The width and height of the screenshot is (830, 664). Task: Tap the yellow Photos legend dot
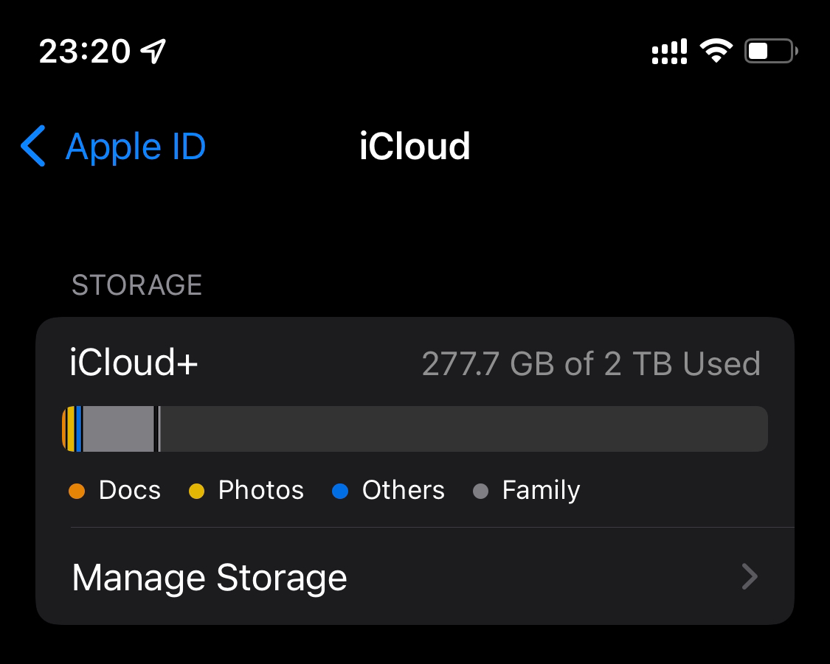coord(196,491)
